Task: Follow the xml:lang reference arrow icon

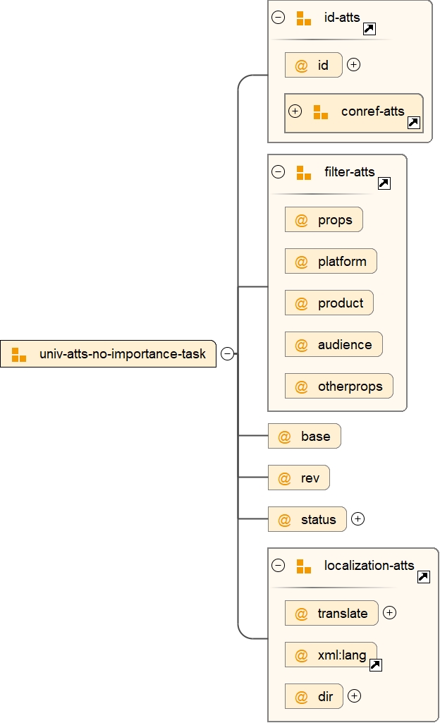Action: (x=376, y=665)
